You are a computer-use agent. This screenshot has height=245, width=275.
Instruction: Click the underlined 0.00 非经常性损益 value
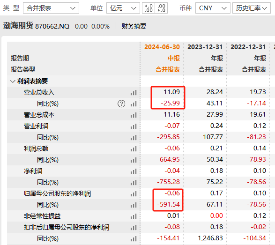(216, 216)
